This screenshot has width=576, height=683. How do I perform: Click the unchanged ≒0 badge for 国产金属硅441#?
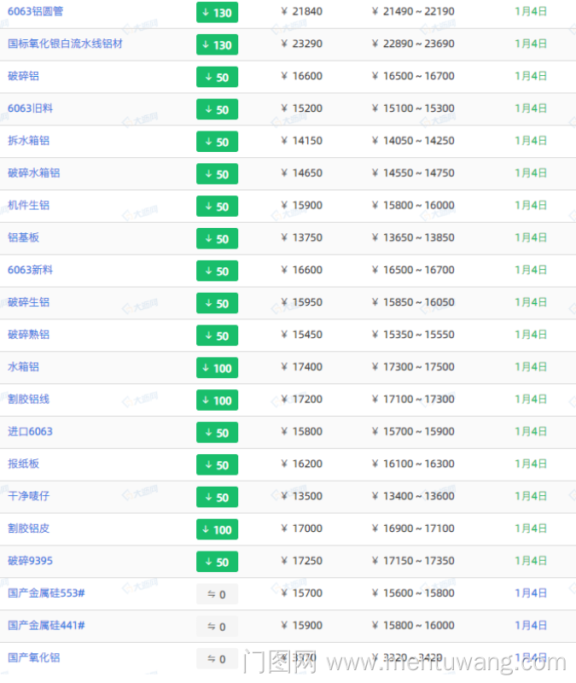coord(217,627)
